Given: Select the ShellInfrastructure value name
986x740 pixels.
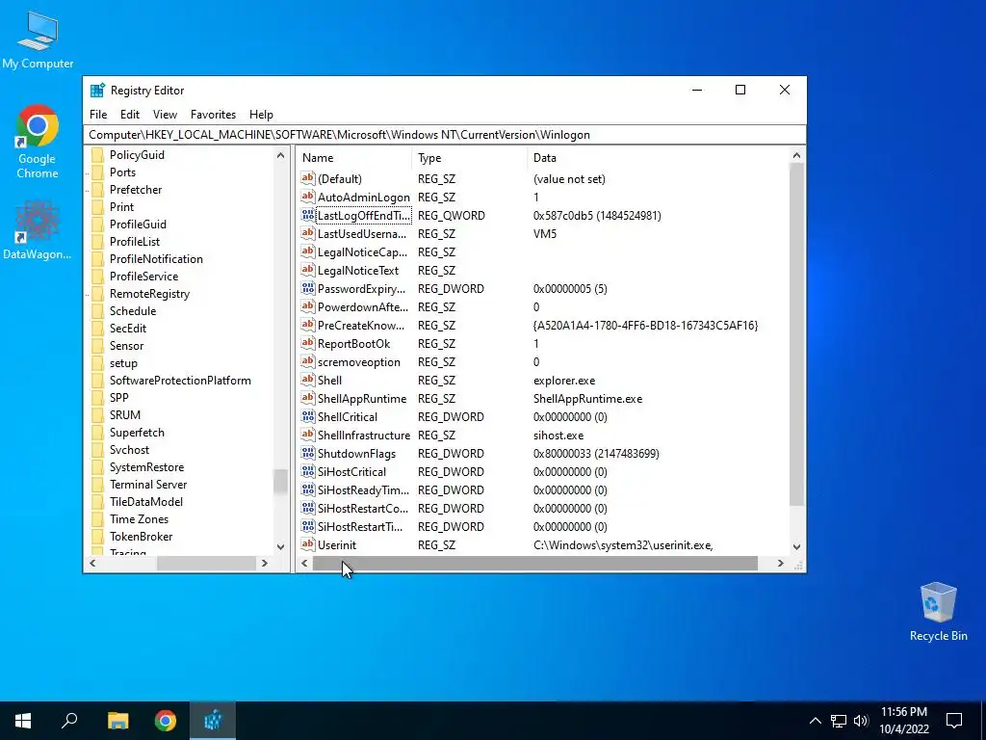Looking at the screenshot, I should 363,435.
